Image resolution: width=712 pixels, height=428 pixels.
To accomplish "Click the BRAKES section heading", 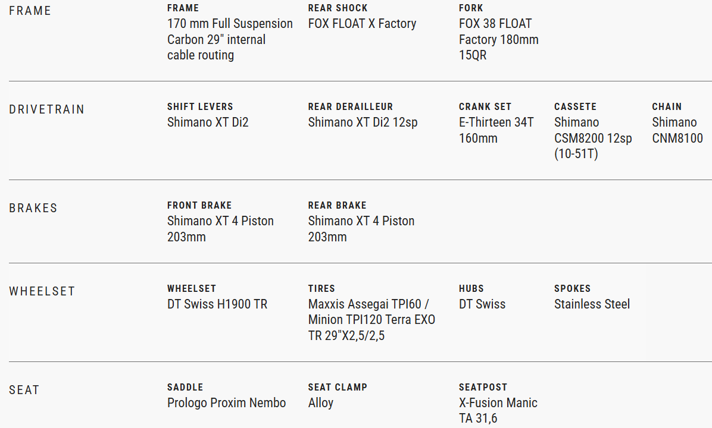I will coord(33,209).
